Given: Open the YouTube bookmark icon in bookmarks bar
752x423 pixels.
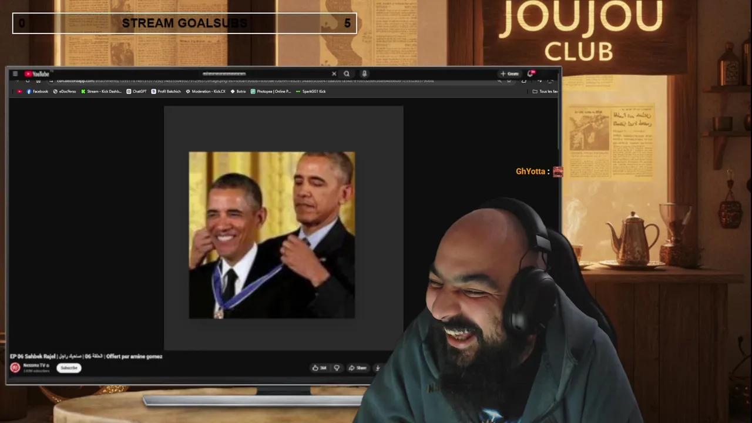Looking at the screenshot, I should pos(20,92).
